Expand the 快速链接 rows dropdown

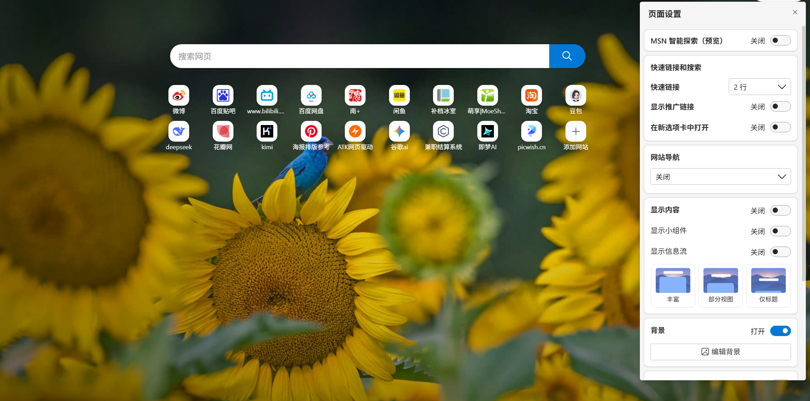coord(760,87)
